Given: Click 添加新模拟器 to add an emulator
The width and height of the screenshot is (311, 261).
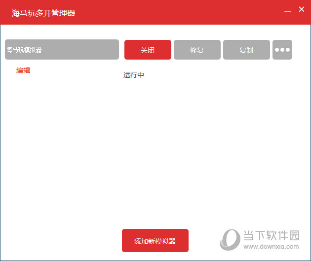Looking at the screenshot, I should (x=155, y=241).
